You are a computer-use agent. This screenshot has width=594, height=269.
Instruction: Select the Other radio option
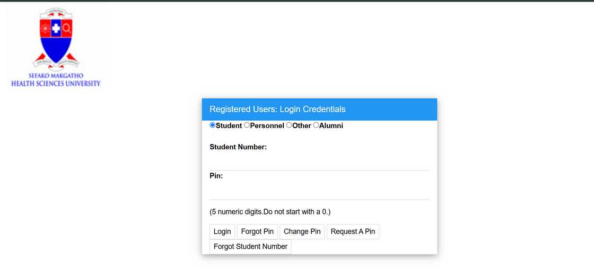point(289,125)
